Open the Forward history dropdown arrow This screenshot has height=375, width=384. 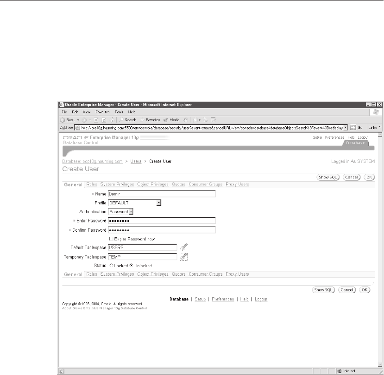click(x=90, y=120)
